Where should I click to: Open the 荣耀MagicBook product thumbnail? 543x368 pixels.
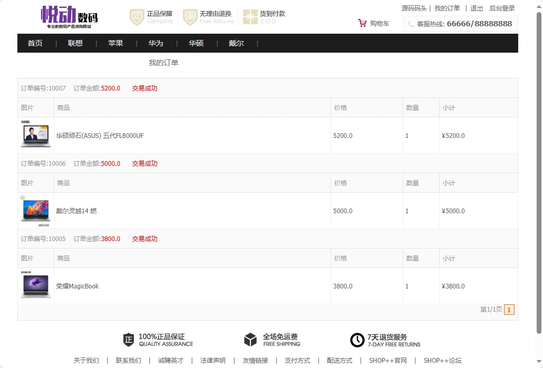pyautogui.click(x=36, y=286)
